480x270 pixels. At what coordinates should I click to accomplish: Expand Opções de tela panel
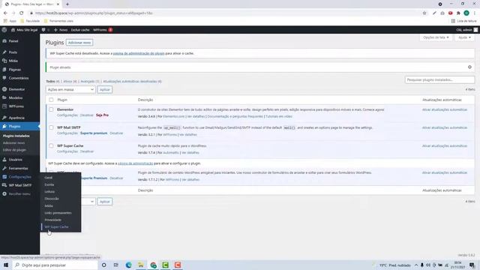coord(436,37)
